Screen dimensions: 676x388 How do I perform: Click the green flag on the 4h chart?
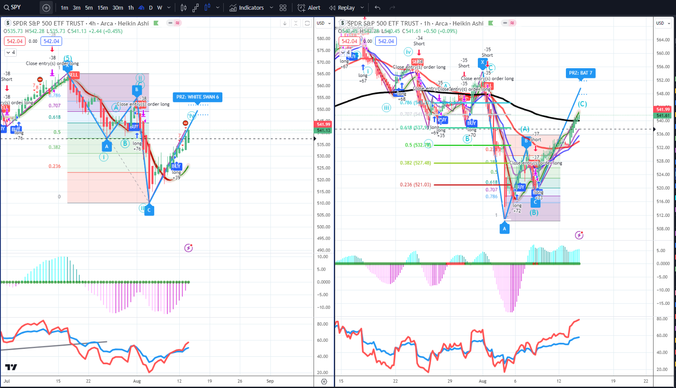pos(156,23)
